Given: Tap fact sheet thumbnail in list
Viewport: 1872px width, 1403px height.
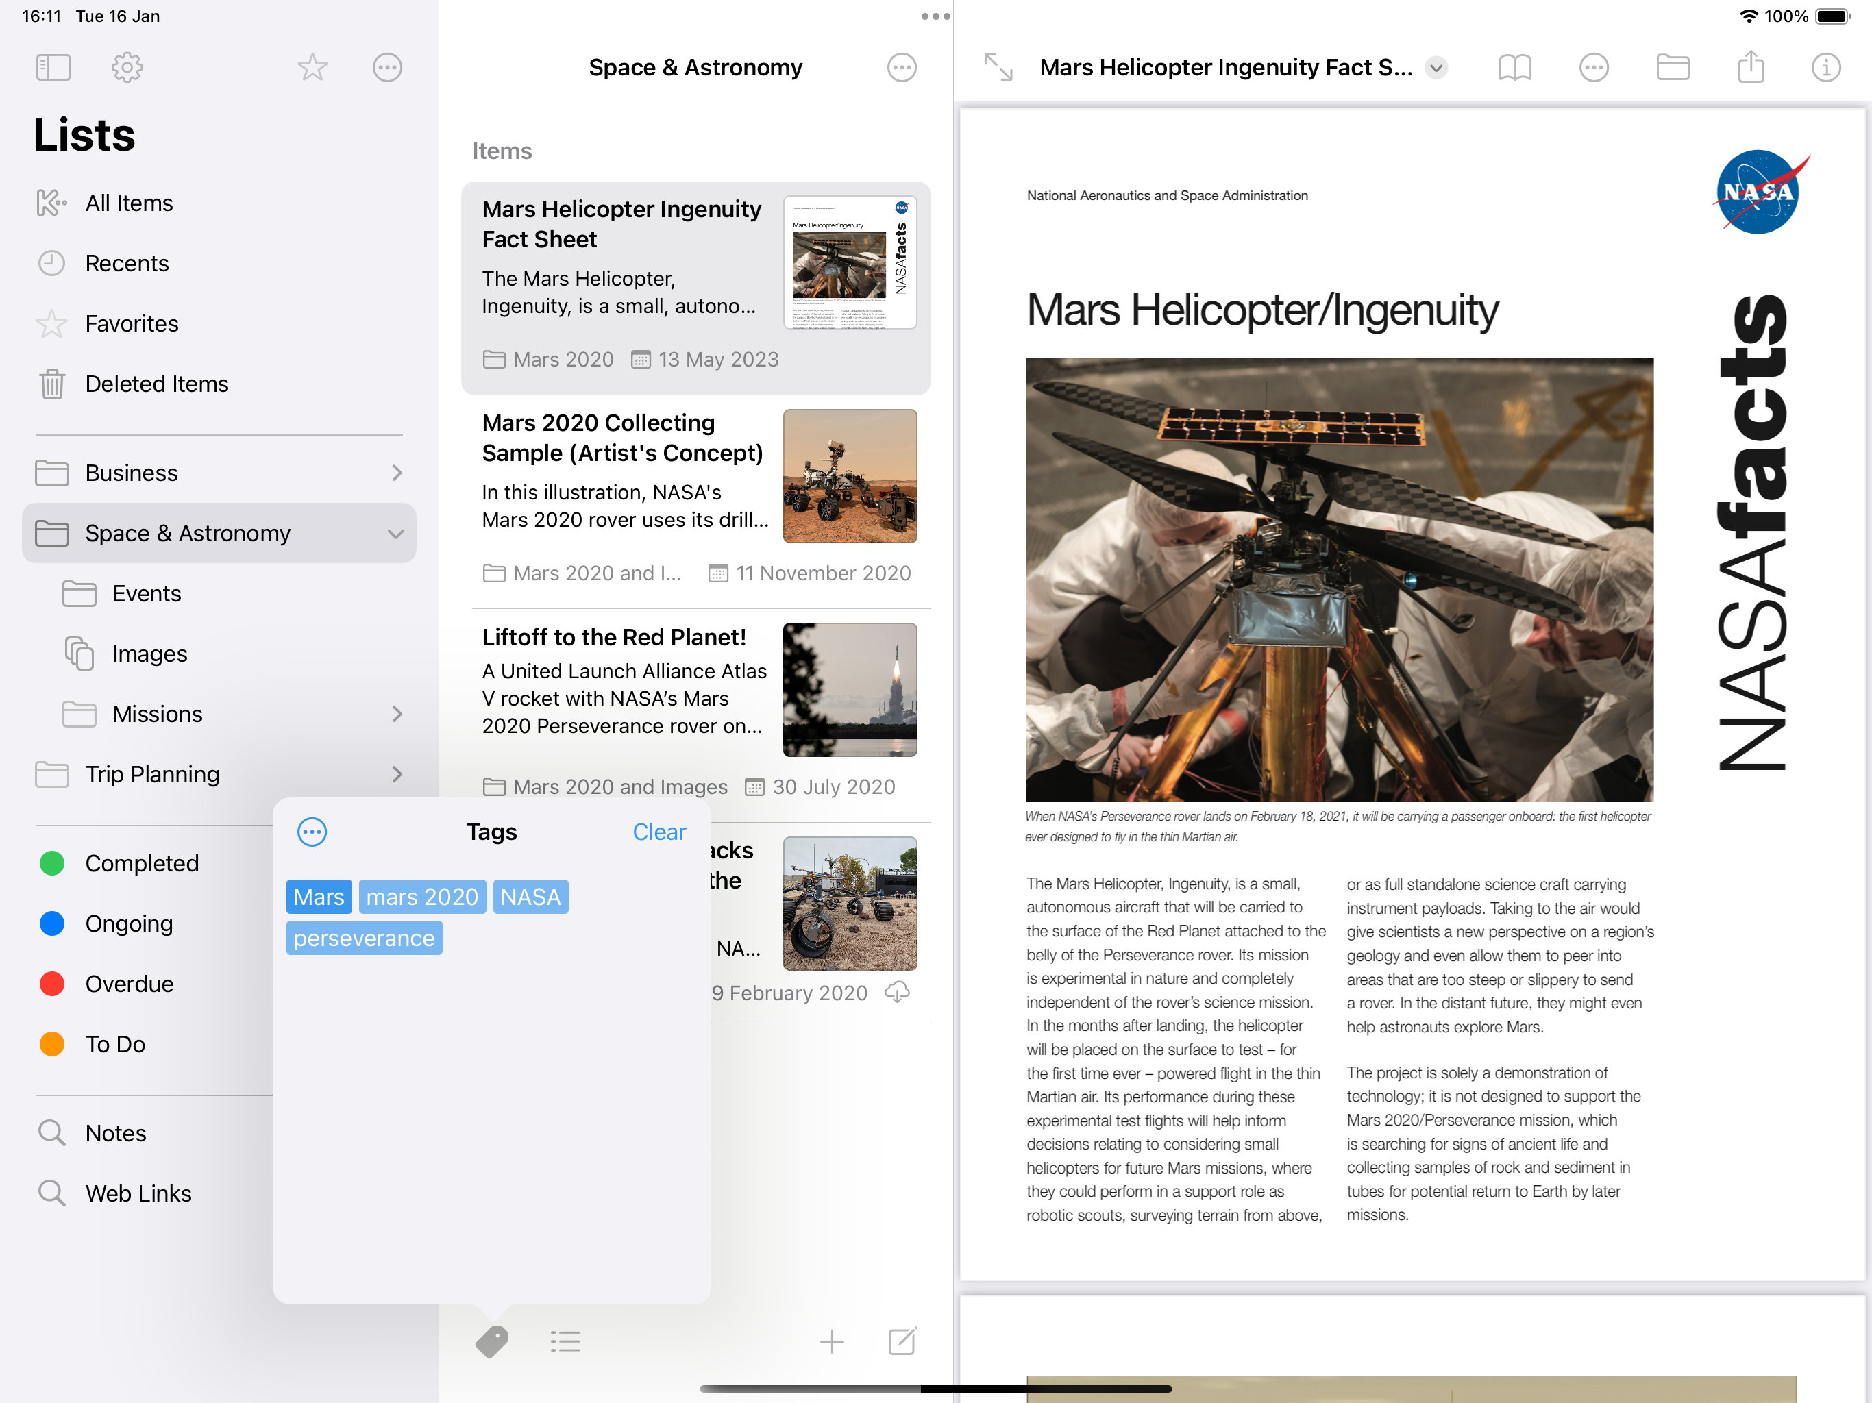Looking at the screenshot, I should 850,262.
